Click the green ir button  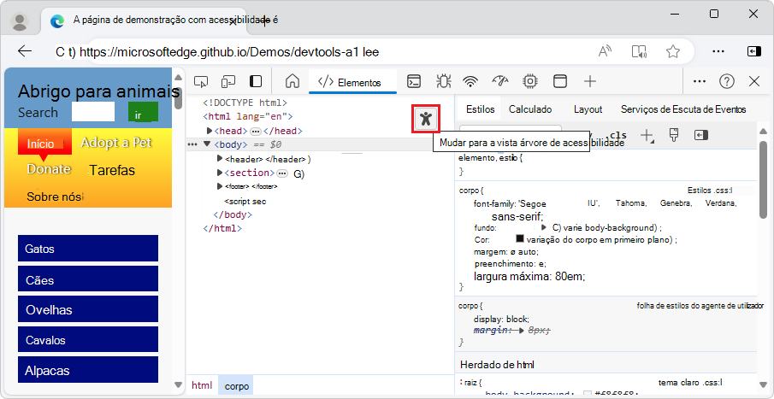pyautogui.click(x=143, y=113)
